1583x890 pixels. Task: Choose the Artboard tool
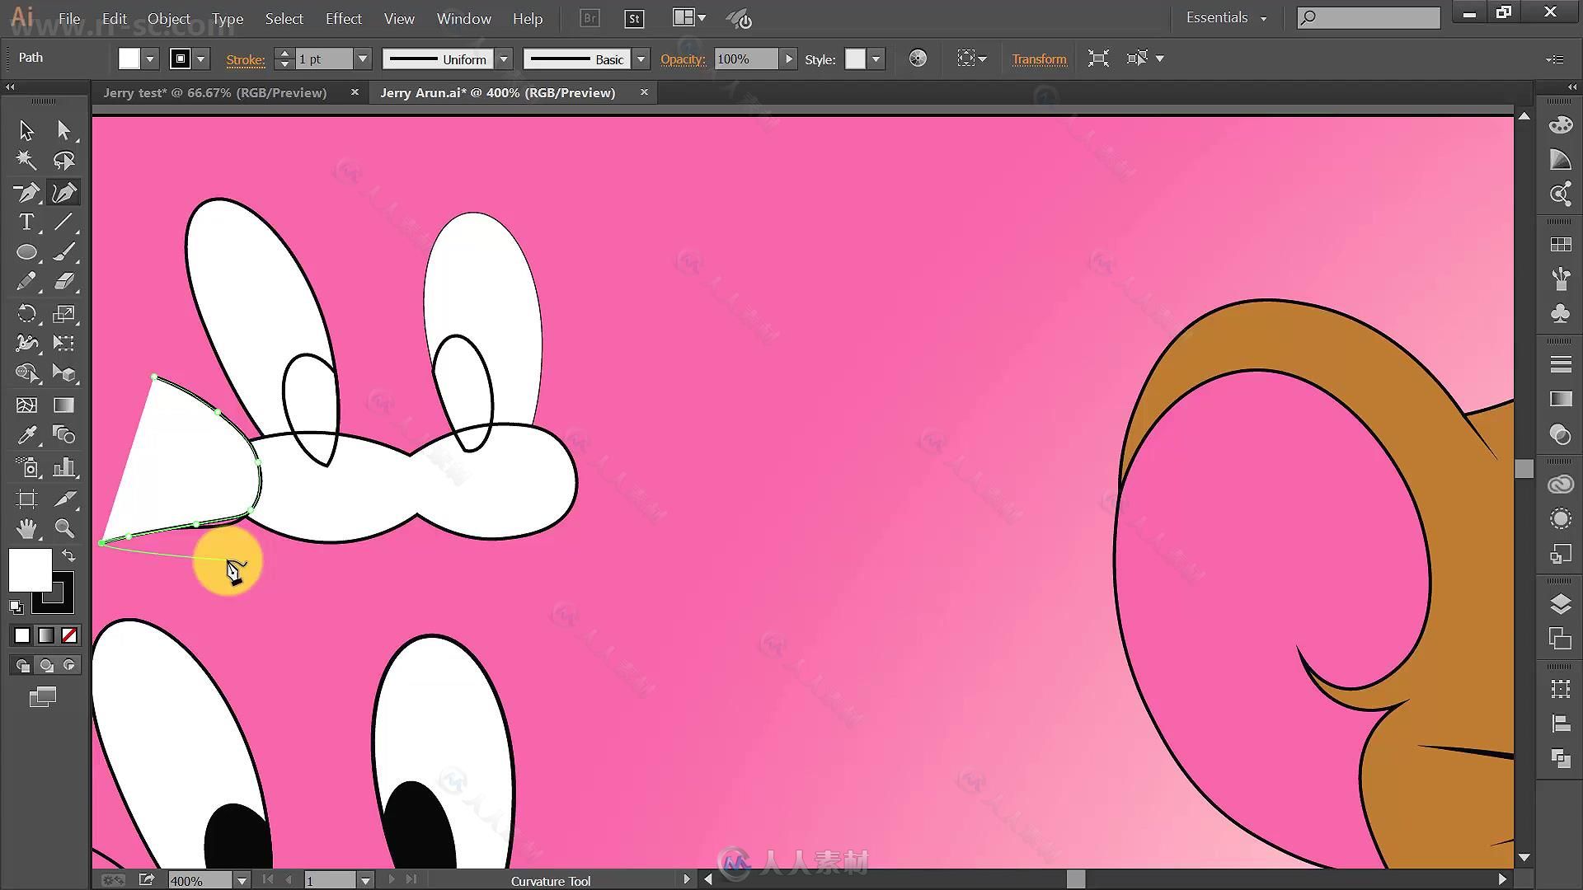(26, 499)
